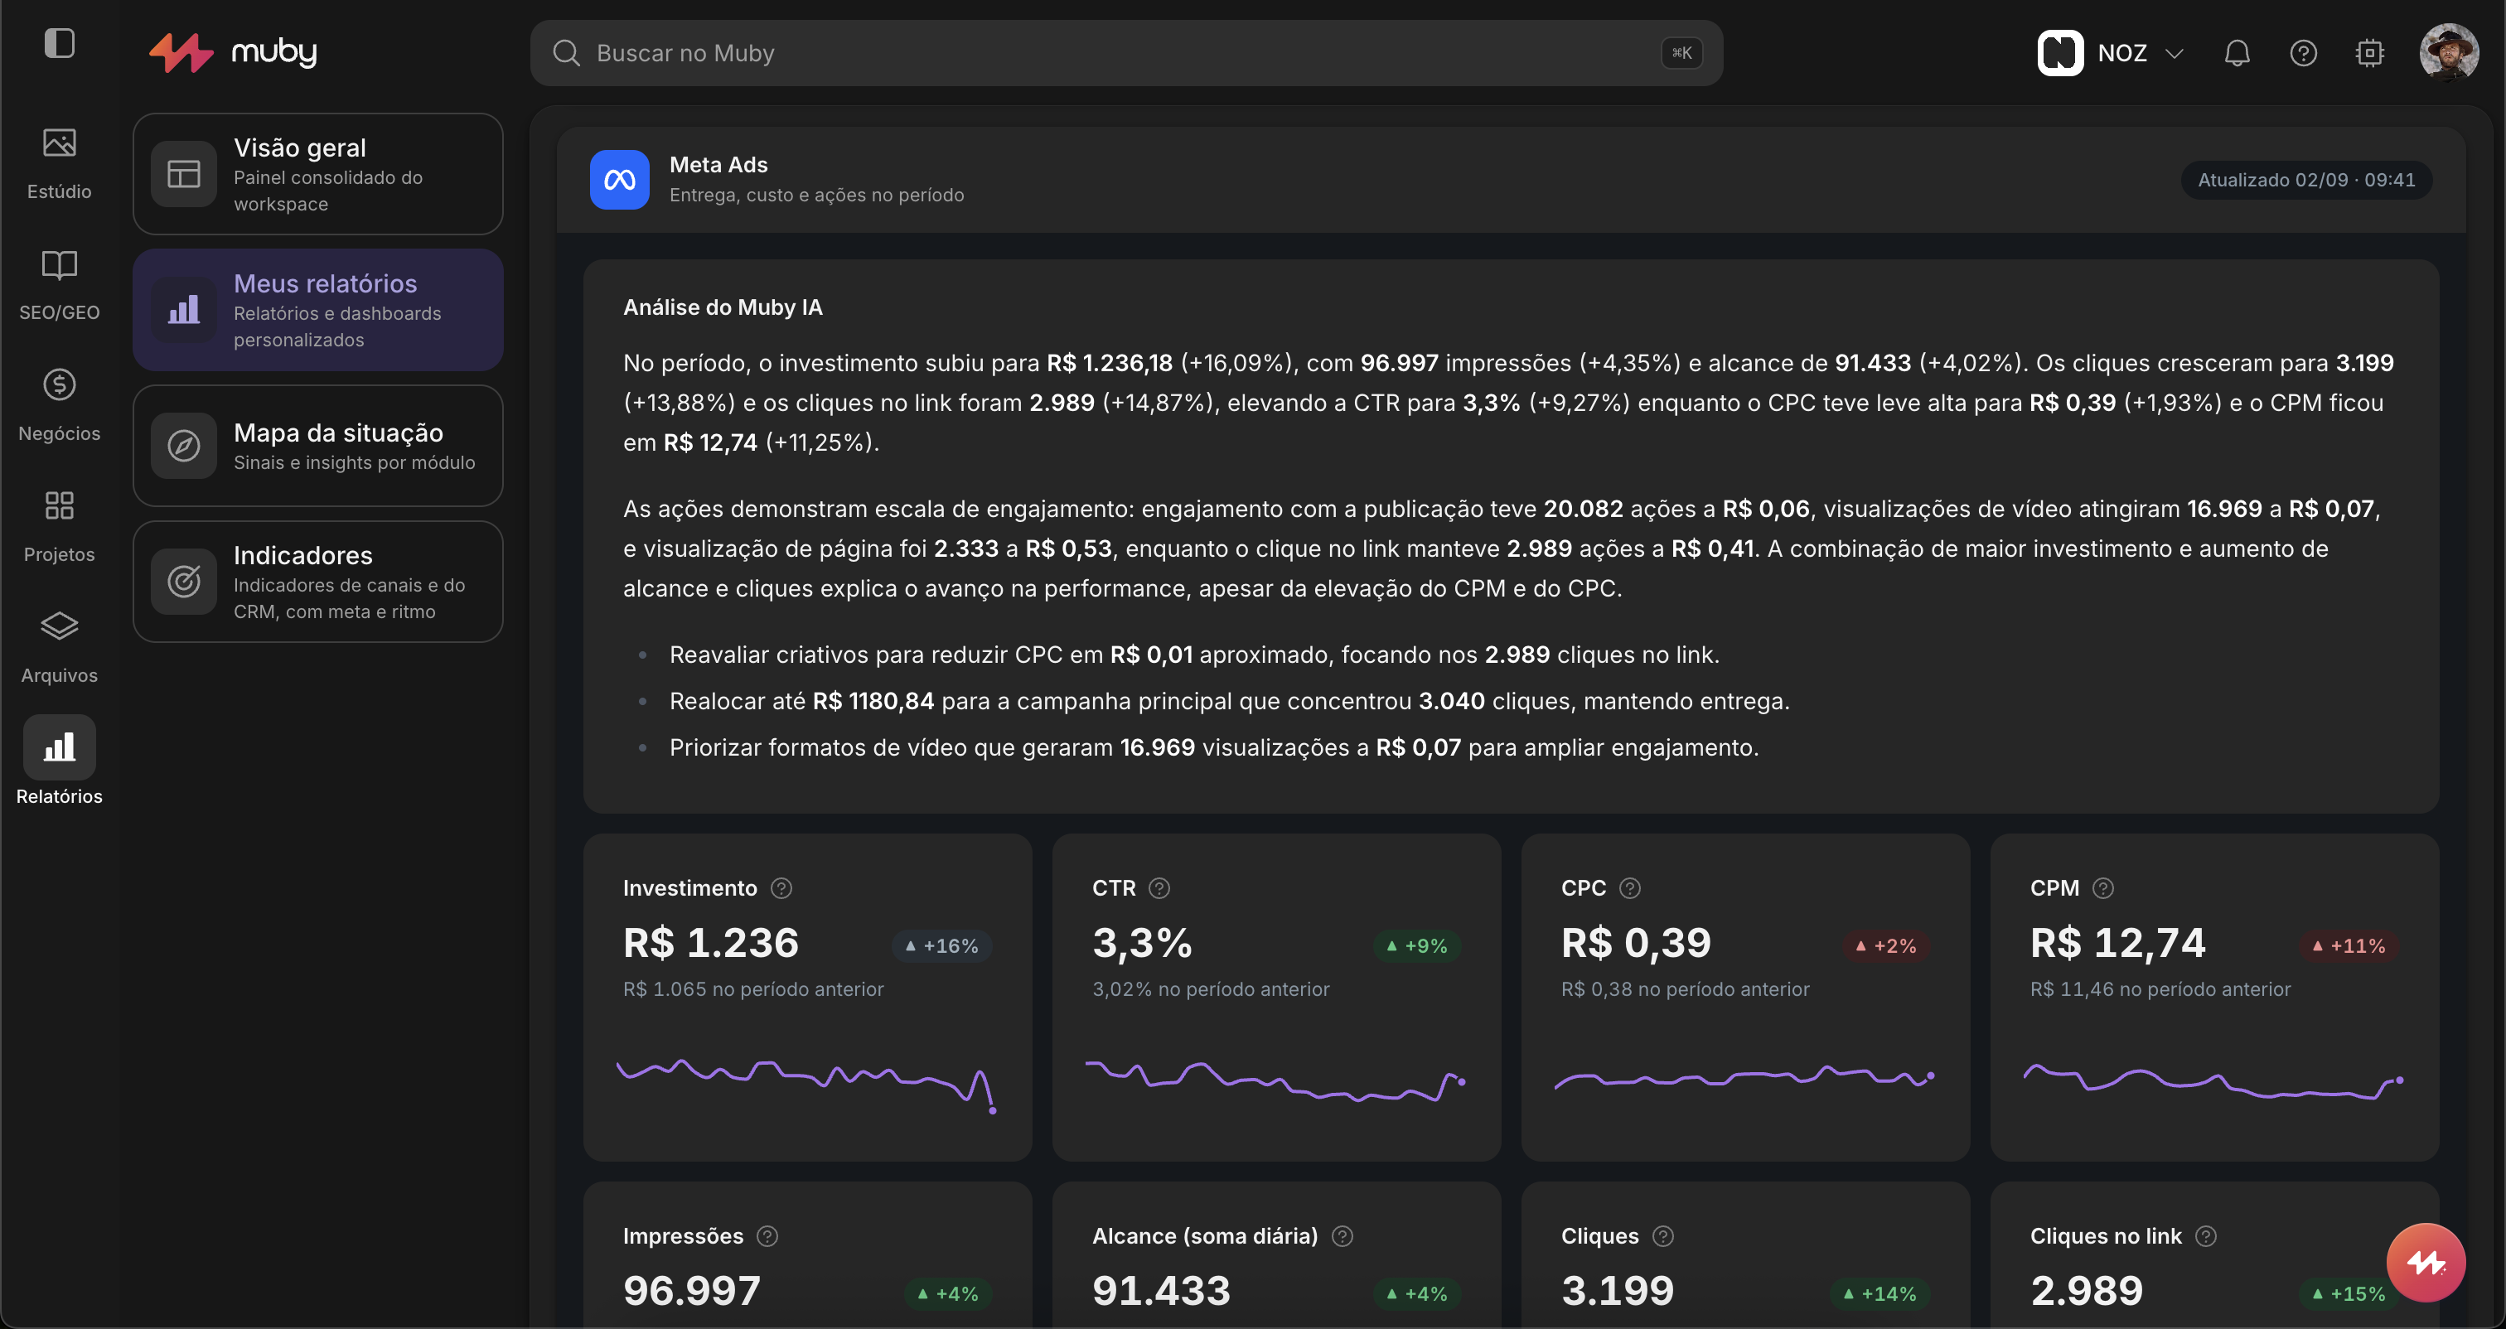Screen dimensions: 2506x1329
Task: Click the Meta Ads logo icon
Action: tap(620, 179)
